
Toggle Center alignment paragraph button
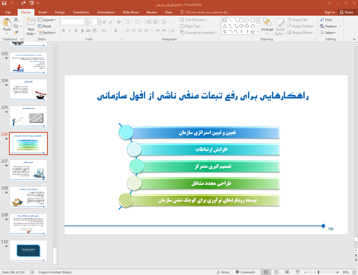coord(134,30)
